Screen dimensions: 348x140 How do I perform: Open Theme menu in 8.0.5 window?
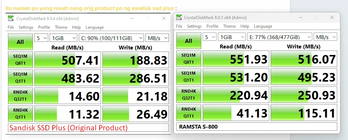[x=229, y=26]
